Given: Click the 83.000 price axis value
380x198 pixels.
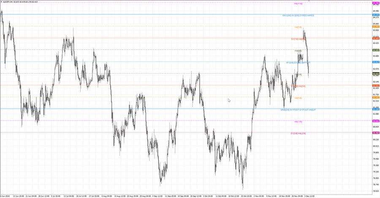Looking at the screenshot, I should point(376,56).
